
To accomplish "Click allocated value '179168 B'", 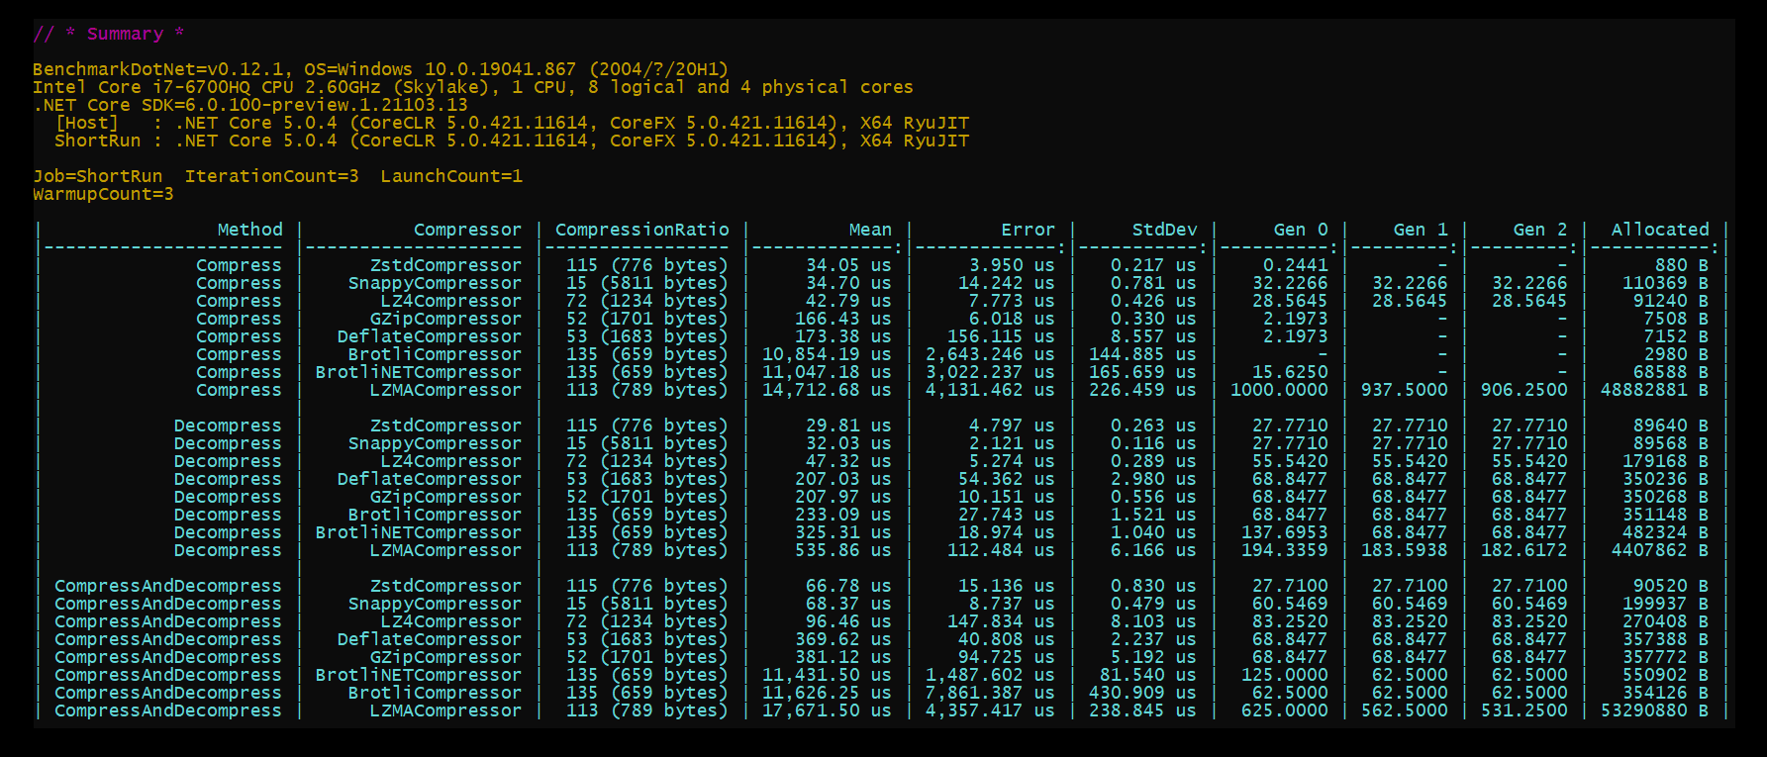I will click(1665, 461).
